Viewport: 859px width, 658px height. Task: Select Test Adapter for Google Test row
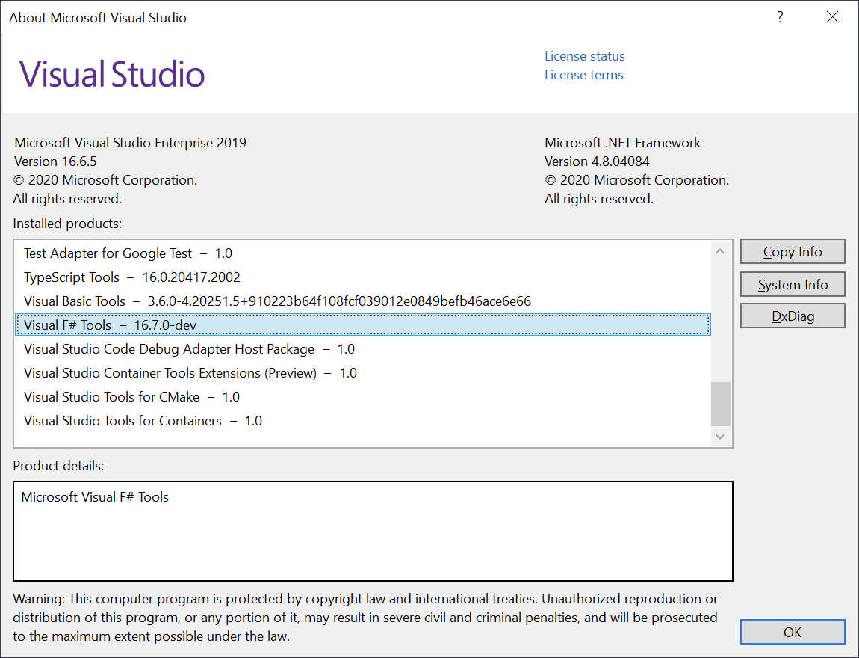[x=363, y=253]
